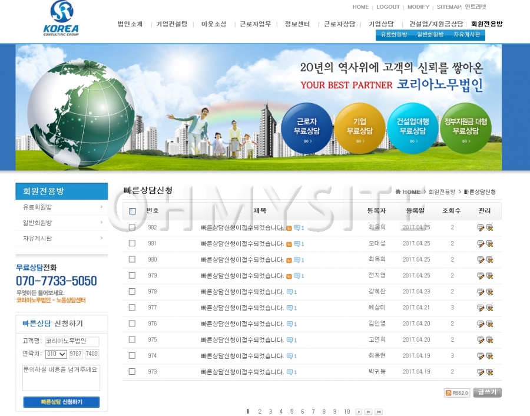Select the checkbox for post 975
Viewport: 530px width, 416px height.
coord(132,339)
